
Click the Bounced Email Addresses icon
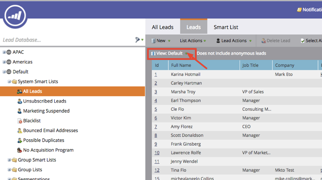[x=20, y=131]
